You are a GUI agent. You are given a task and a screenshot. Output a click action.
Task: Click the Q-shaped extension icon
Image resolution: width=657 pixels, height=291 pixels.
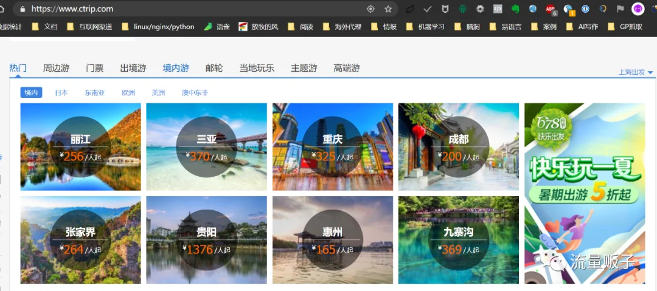(603, 9)
